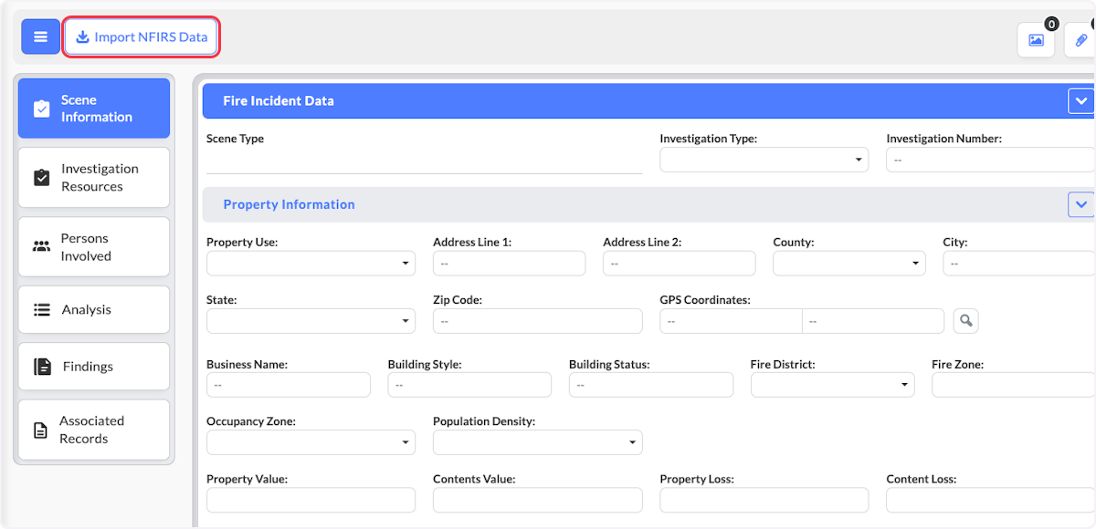Open the attachments paperclip icon

coord(1080,40)
